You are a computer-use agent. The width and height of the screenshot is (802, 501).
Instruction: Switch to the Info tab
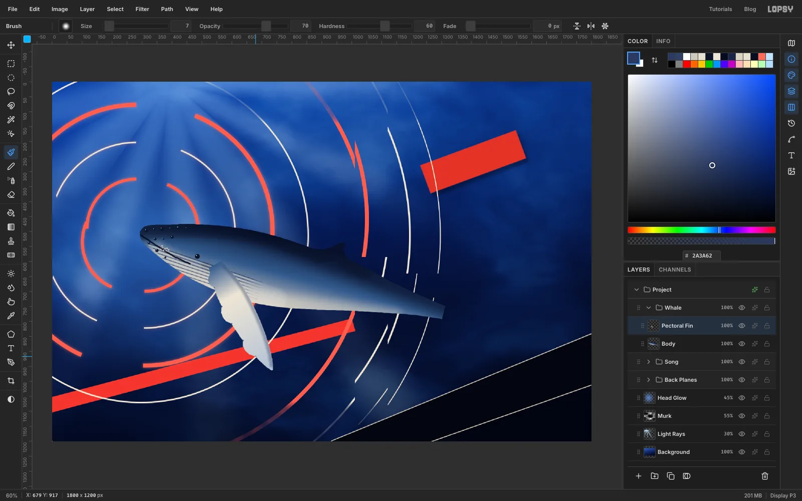click(x=663, y=41)
